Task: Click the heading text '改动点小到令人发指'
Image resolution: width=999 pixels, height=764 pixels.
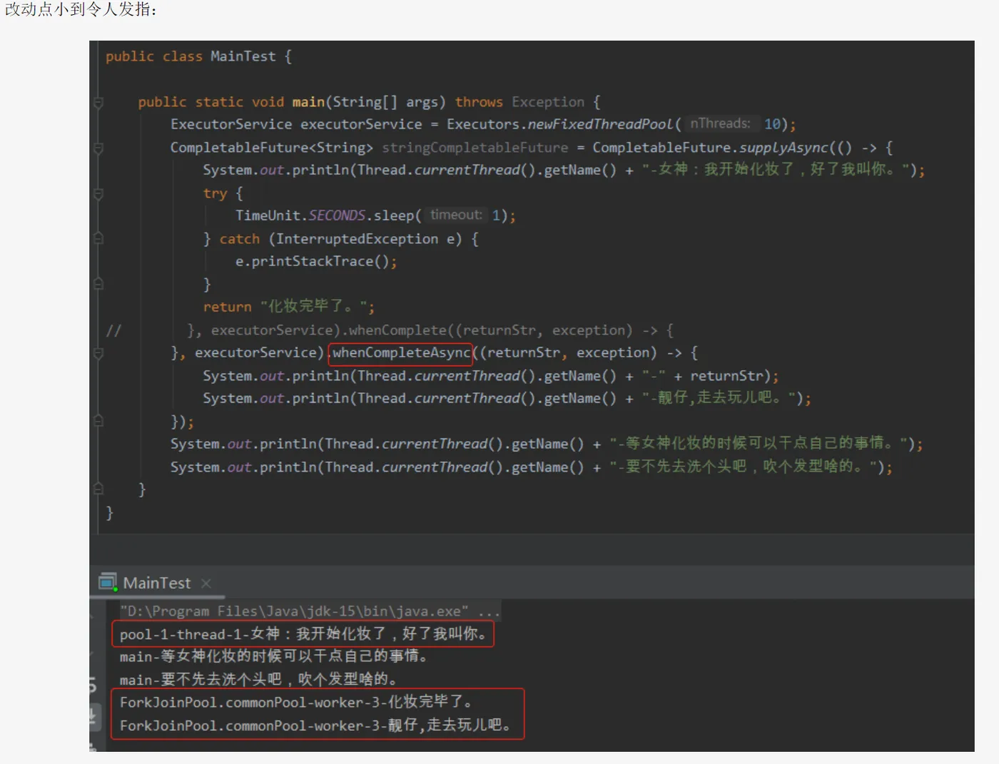Action: click(x=78, y=10)
